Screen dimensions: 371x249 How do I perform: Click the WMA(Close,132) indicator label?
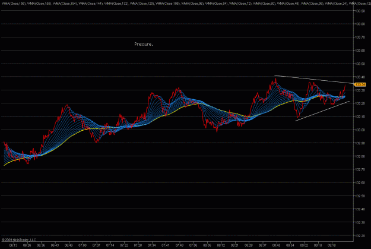[116, 4]
